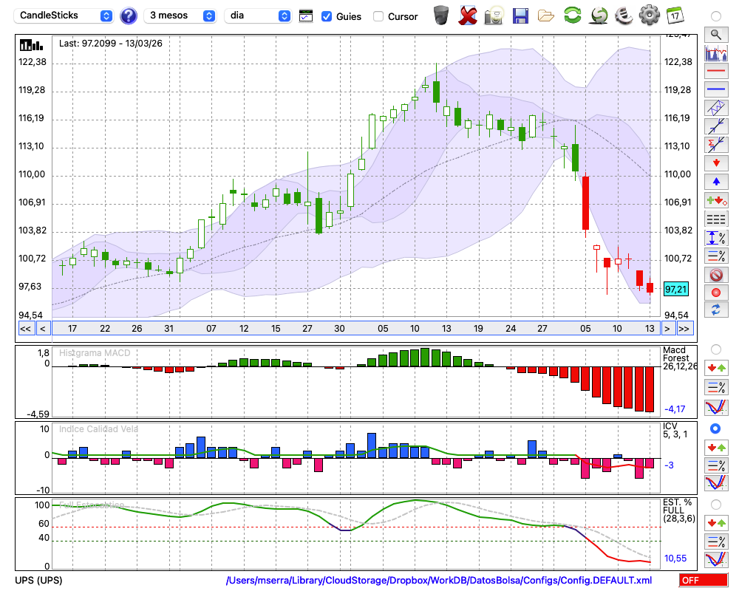Click the mini chart window icon

pyautogui.click(x=306, y=16)
